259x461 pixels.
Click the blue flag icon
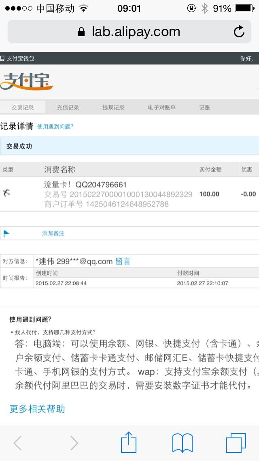coord(6,233)
